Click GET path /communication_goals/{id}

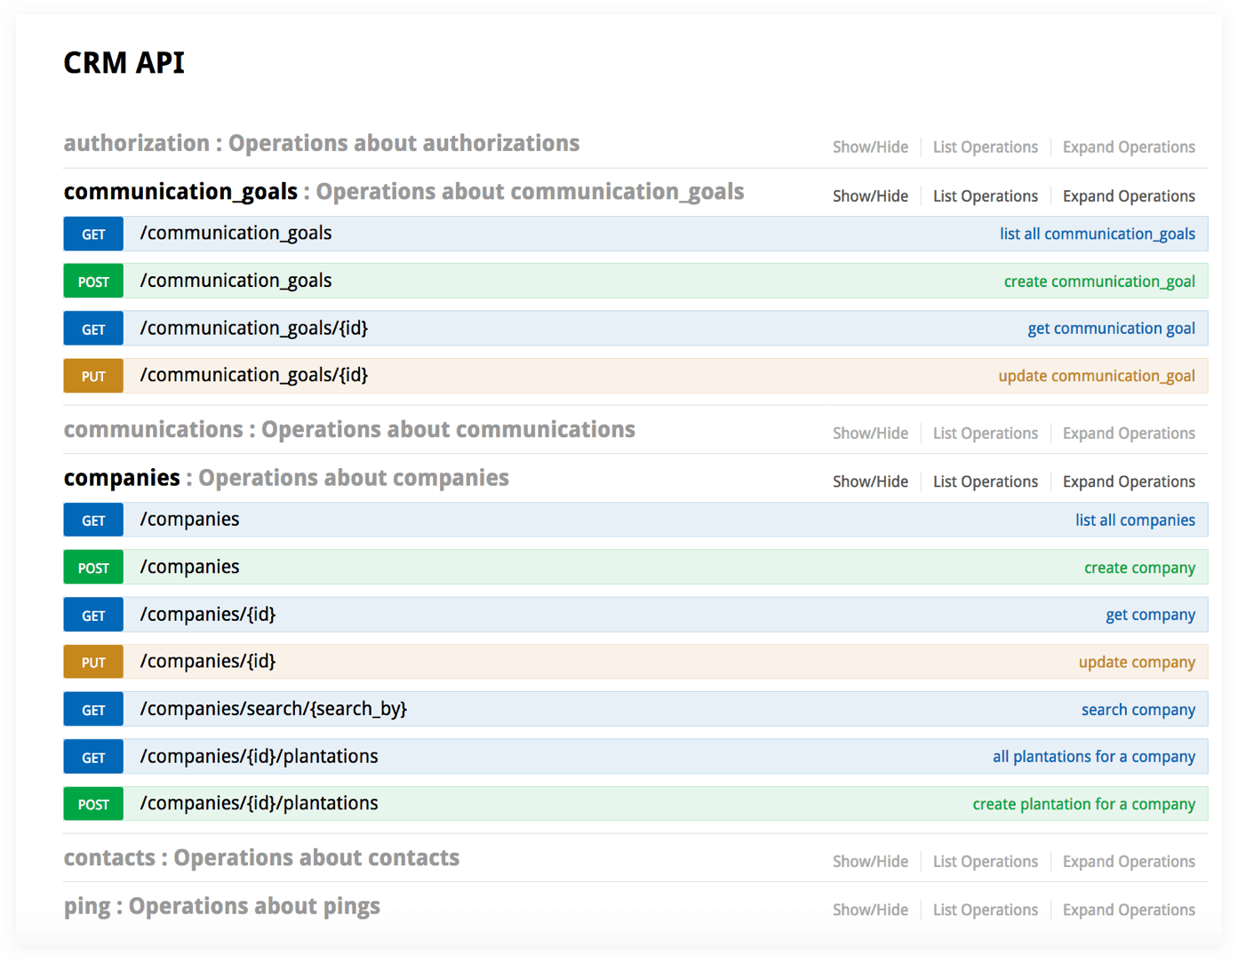[254, 329]
